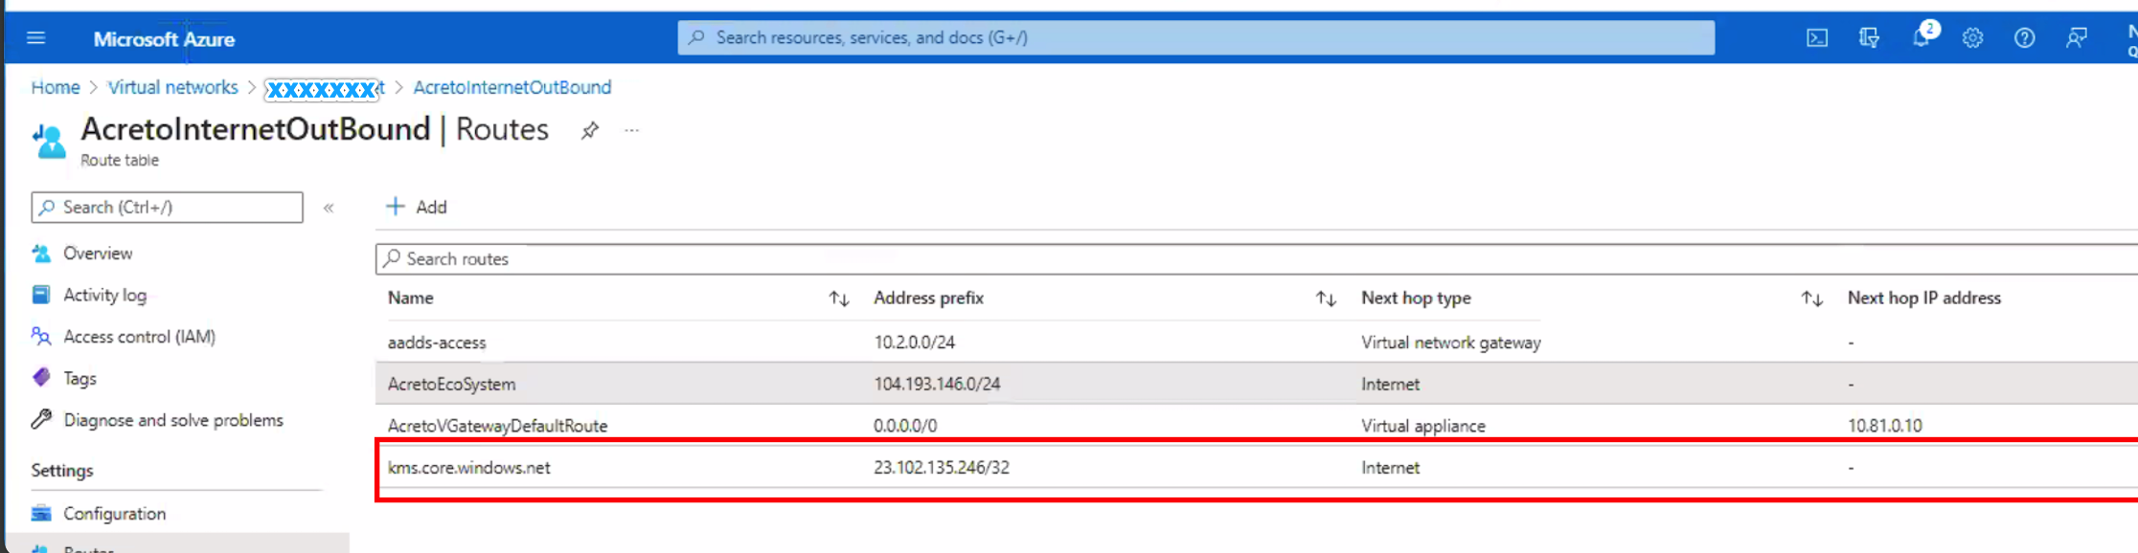Image resolution: width=2138 pixels, height=553 pixels.
Task: Click the Overview icon in sidebar
Action: (41, 254)
